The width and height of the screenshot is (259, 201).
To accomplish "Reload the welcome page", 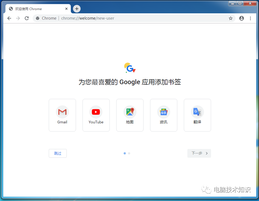I will pyautogui.click(x=27, y=18).
